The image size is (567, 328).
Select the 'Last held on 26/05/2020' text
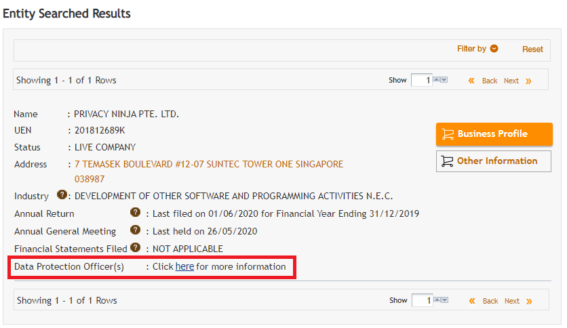click(205, 231)
